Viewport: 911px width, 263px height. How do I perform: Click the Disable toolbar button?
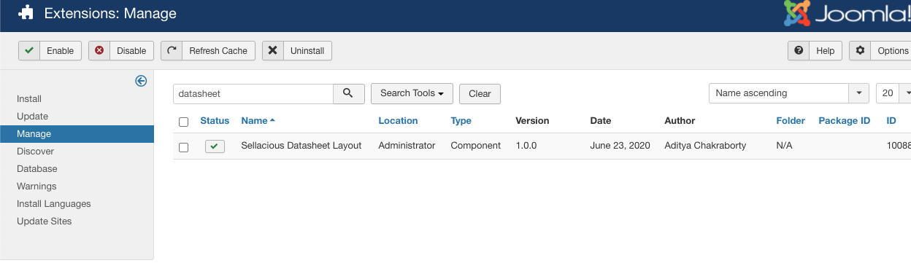tap(121, 51)
